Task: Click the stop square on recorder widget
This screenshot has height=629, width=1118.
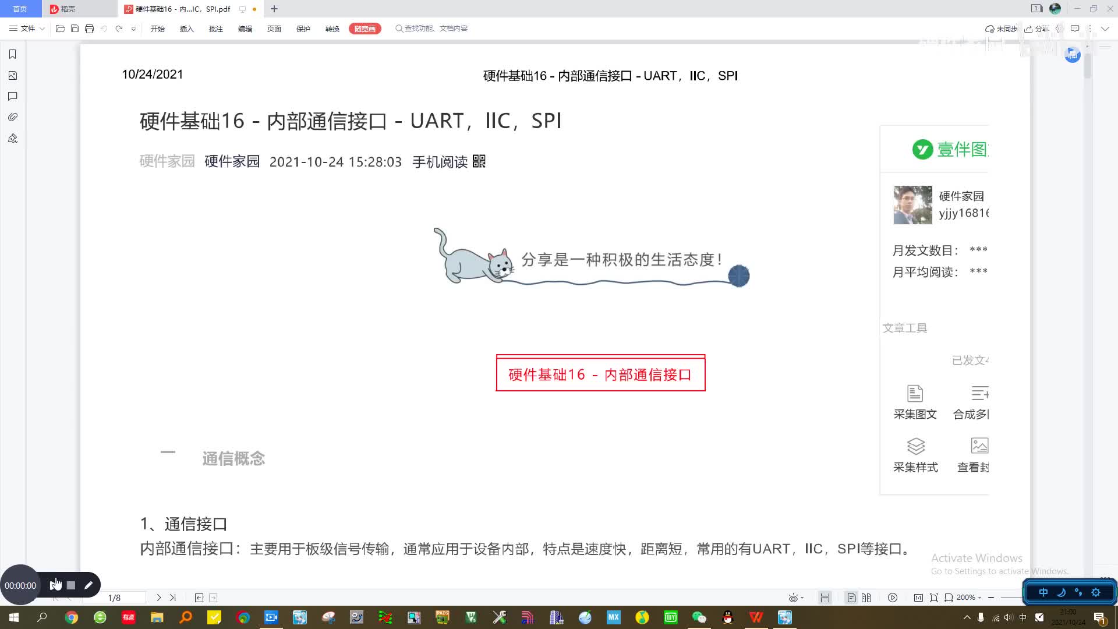Action: click(71, 585)
